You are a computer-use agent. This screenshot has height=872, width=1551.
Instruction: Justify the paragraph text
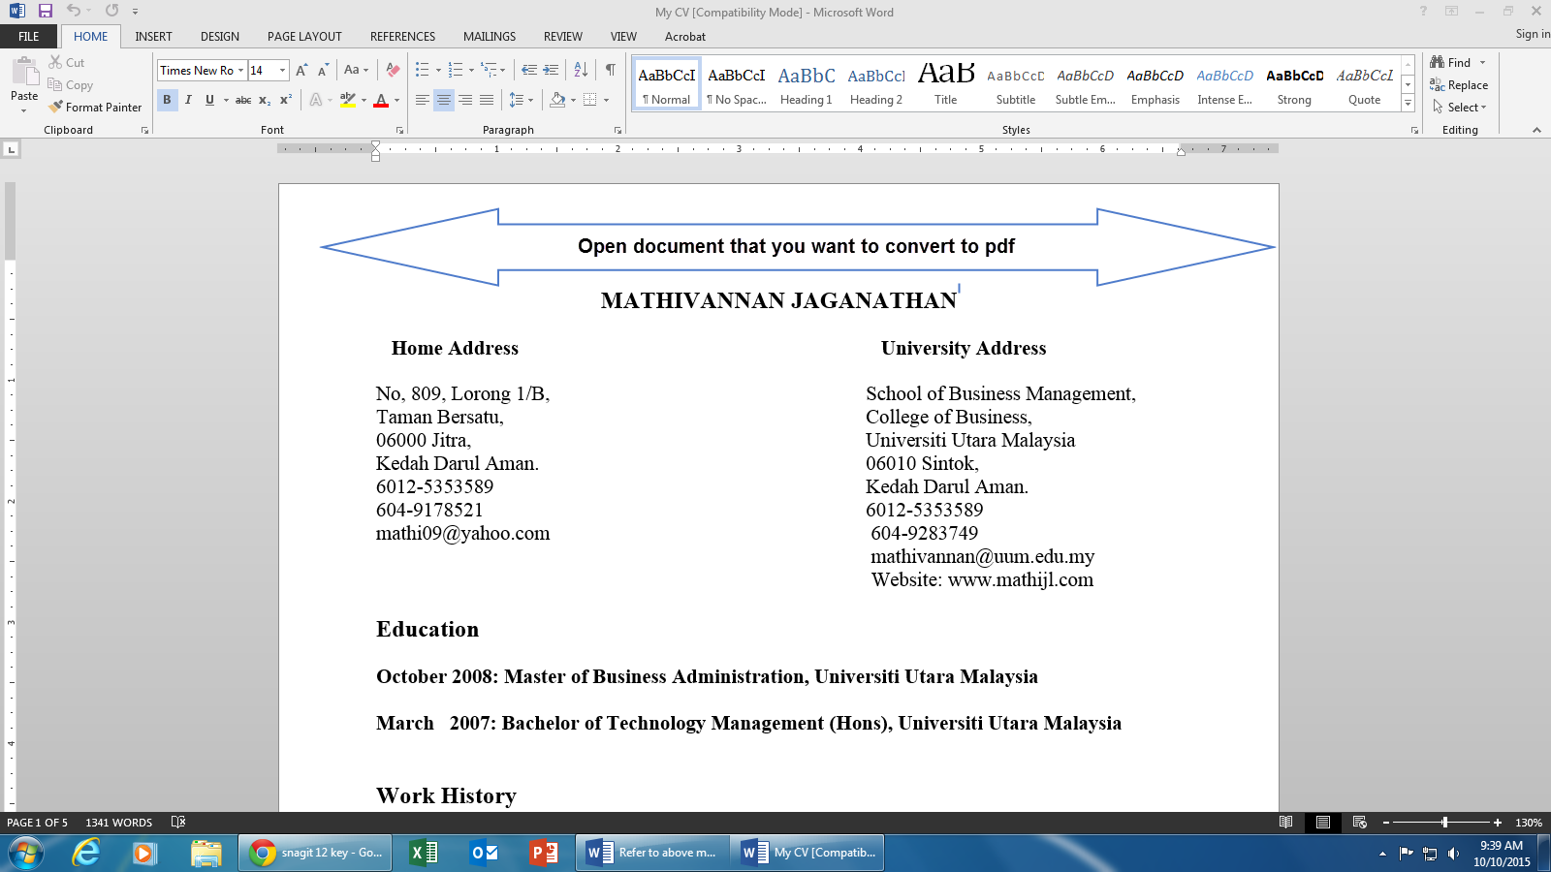(485, 99)
